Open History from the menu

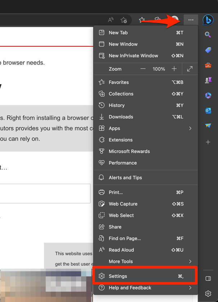[146, 105]
